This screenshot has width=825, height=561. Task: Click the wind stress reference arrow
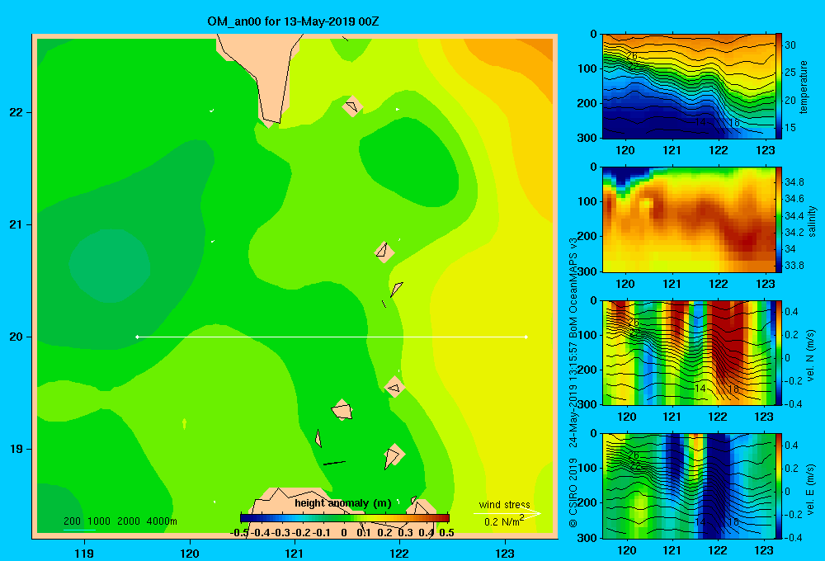(507, 514)
